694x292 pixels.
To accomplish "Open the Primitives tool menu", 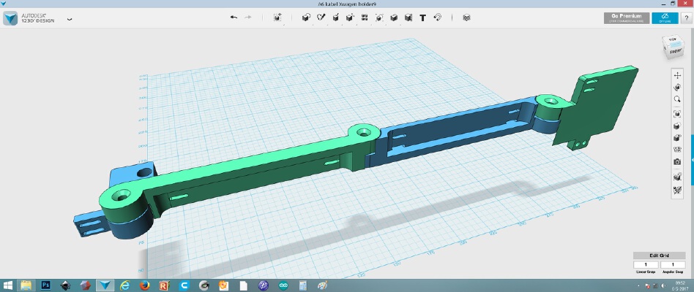I will click(306, 18).
